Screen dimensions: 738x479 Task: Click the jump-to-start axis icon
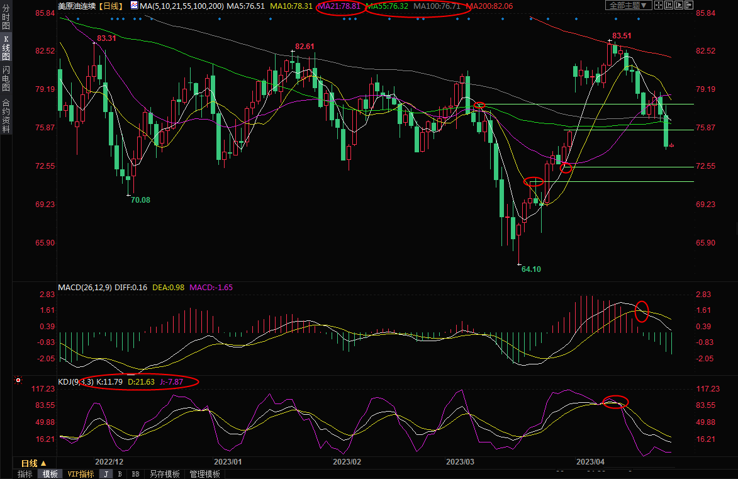[668, 5]
